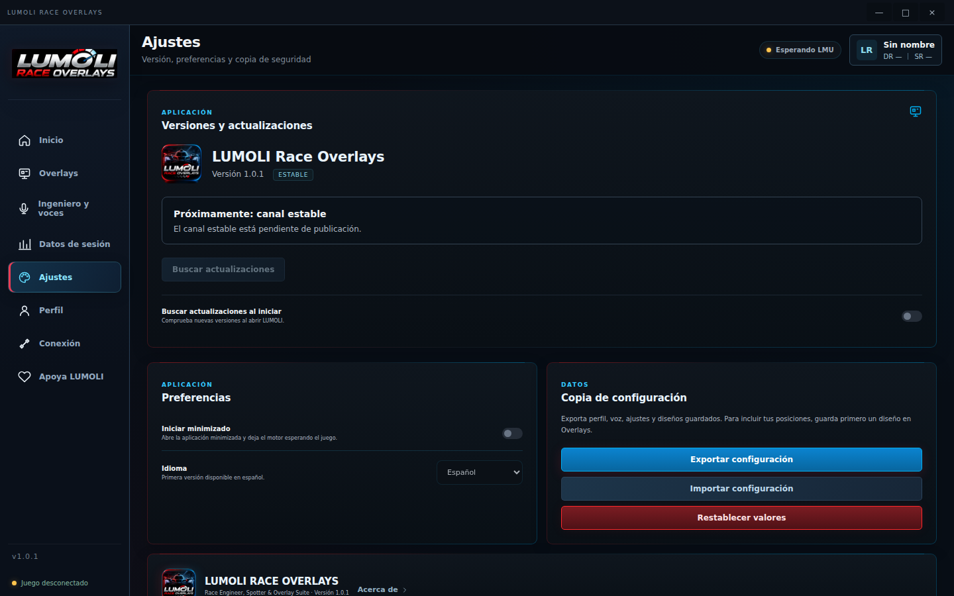The width and height of the screenshot is (954, 596).
Task: Click the person icon next to Perfil
Action: [25, 311]
